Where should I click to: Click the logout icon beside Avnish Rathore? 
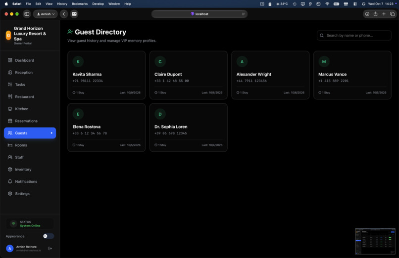pyautogui.click(x=50, y=248)
